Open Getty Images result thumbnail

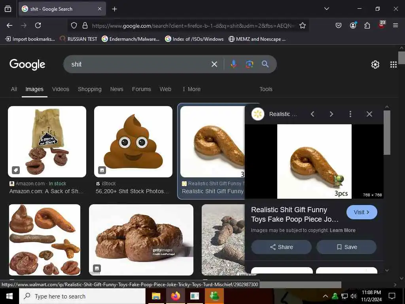[x=141, y=240]
